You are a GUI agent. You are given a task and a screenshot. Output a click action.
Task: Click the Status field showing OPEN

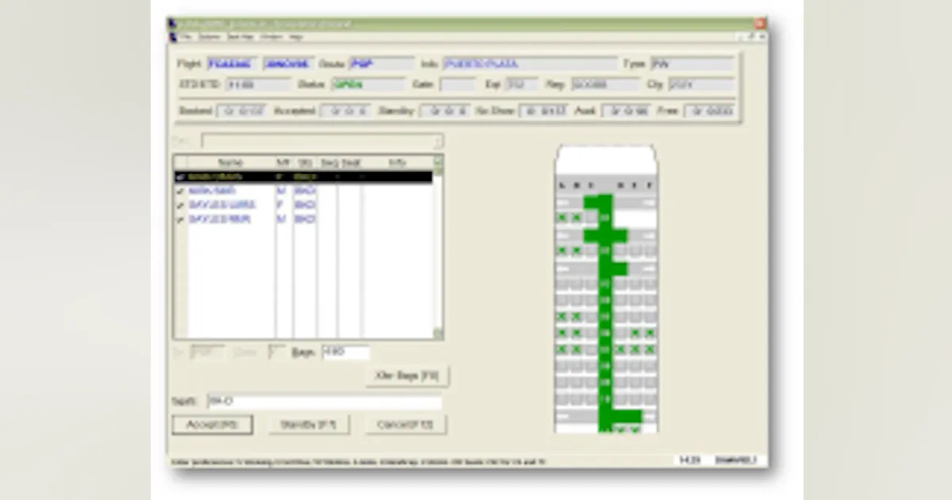pos(367,83)
